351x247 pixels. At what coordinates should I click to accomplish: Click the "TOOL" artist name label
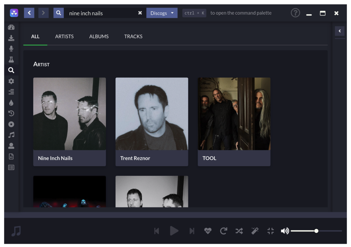[210, 158]
